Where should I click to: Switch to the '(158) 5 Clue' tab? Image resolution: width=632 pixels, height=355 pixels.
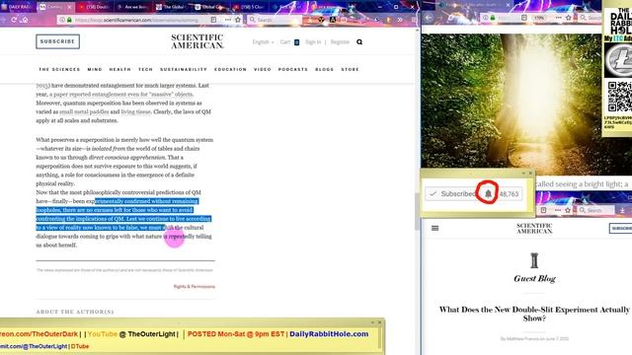pyautogui.click(x=249, y=7)
